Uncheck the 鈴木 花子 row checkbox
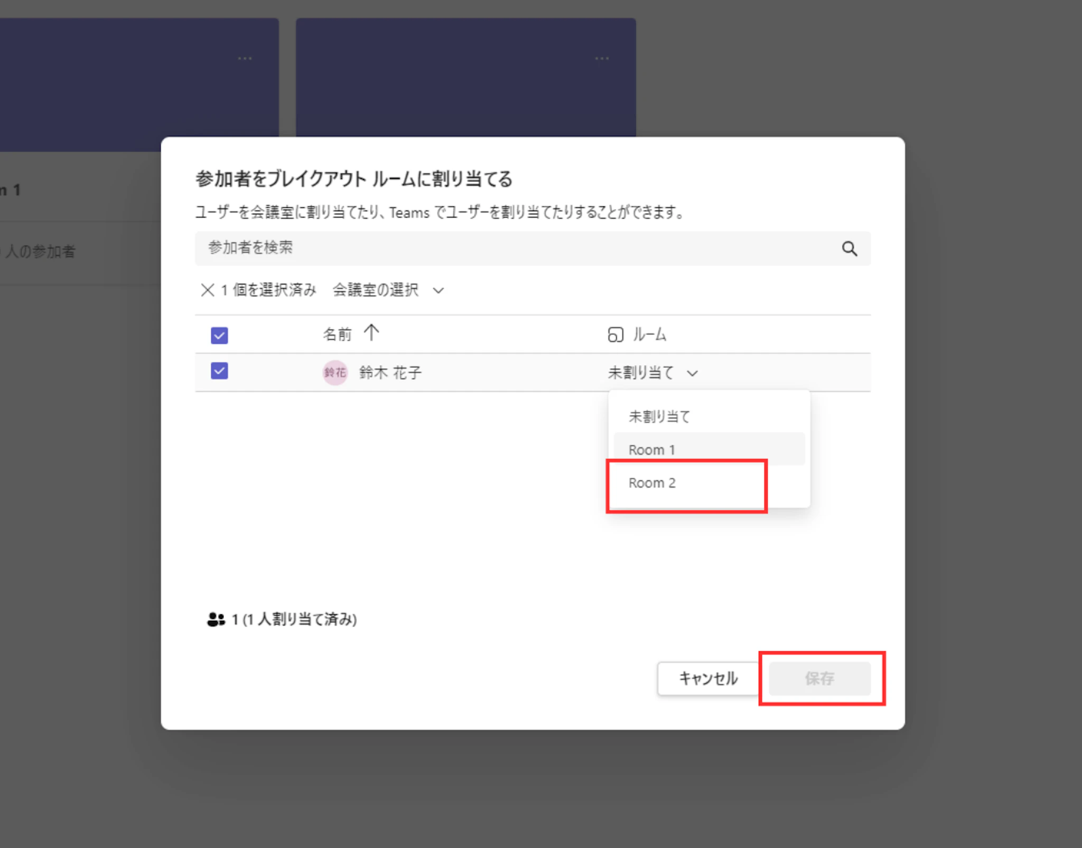Image resolution: width=1082 pixels, height=848 pixels. point(219,371)
